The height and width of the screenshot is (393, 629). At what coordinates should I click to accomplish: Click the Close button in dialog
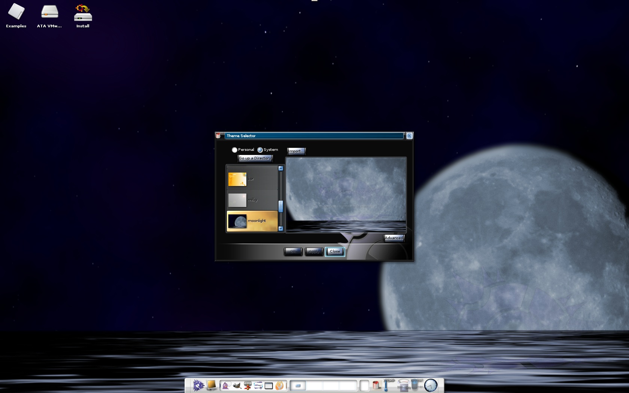point(335,252)
